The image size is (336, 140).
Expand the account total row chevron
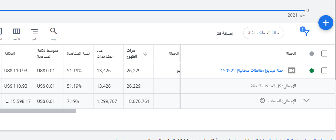tap(306, 101)
